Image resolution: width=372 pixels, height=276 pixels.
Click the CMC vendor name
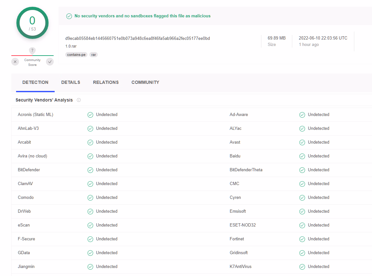[x=234, y=183]
